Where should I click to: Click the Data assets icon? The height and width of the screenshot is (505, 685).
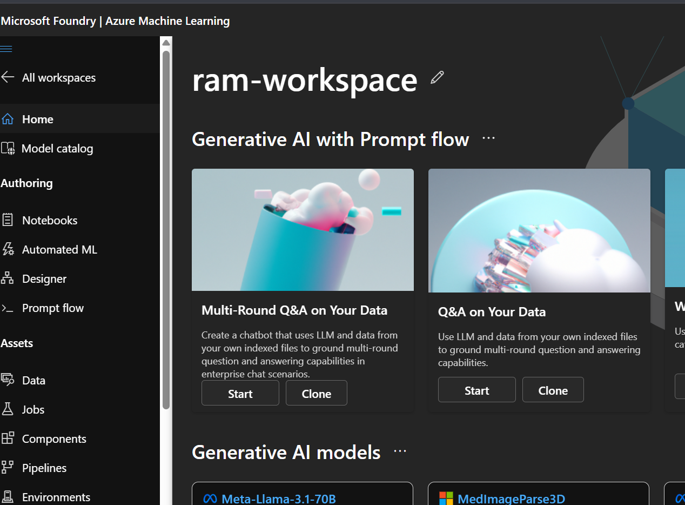coord(8,380)
